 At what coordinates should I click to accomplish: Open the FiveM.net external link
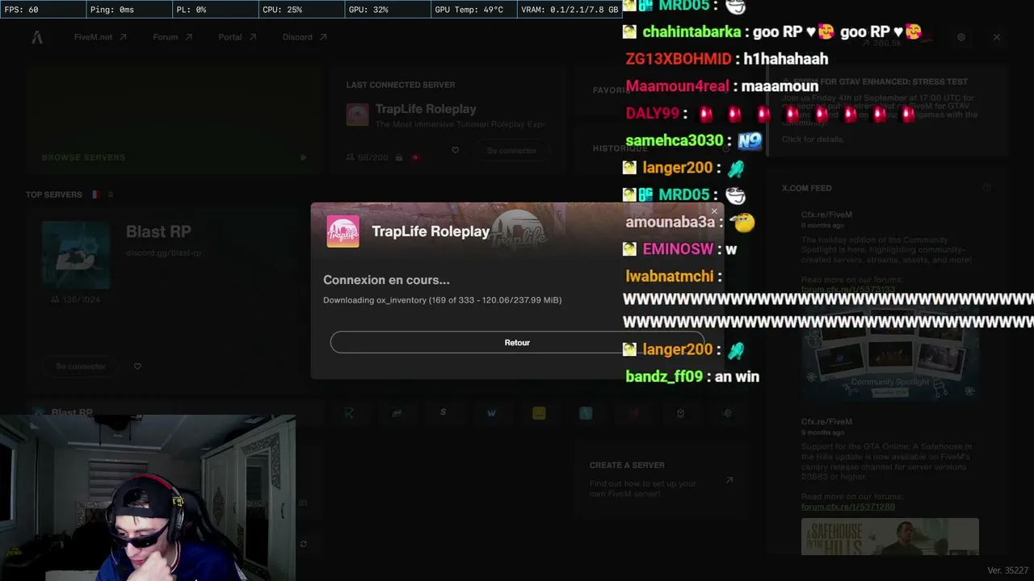(100, 37)
